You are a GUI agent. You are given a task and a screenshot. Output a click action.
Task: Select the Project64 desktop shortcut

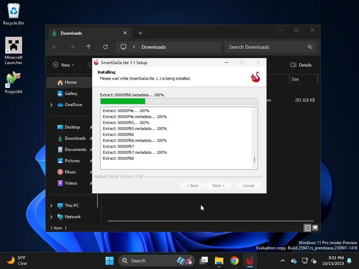tap(14, 82)
